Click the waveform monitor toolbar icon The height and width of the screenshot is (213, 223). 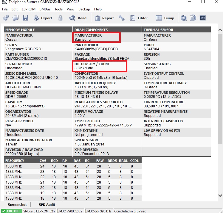point(202,18)
